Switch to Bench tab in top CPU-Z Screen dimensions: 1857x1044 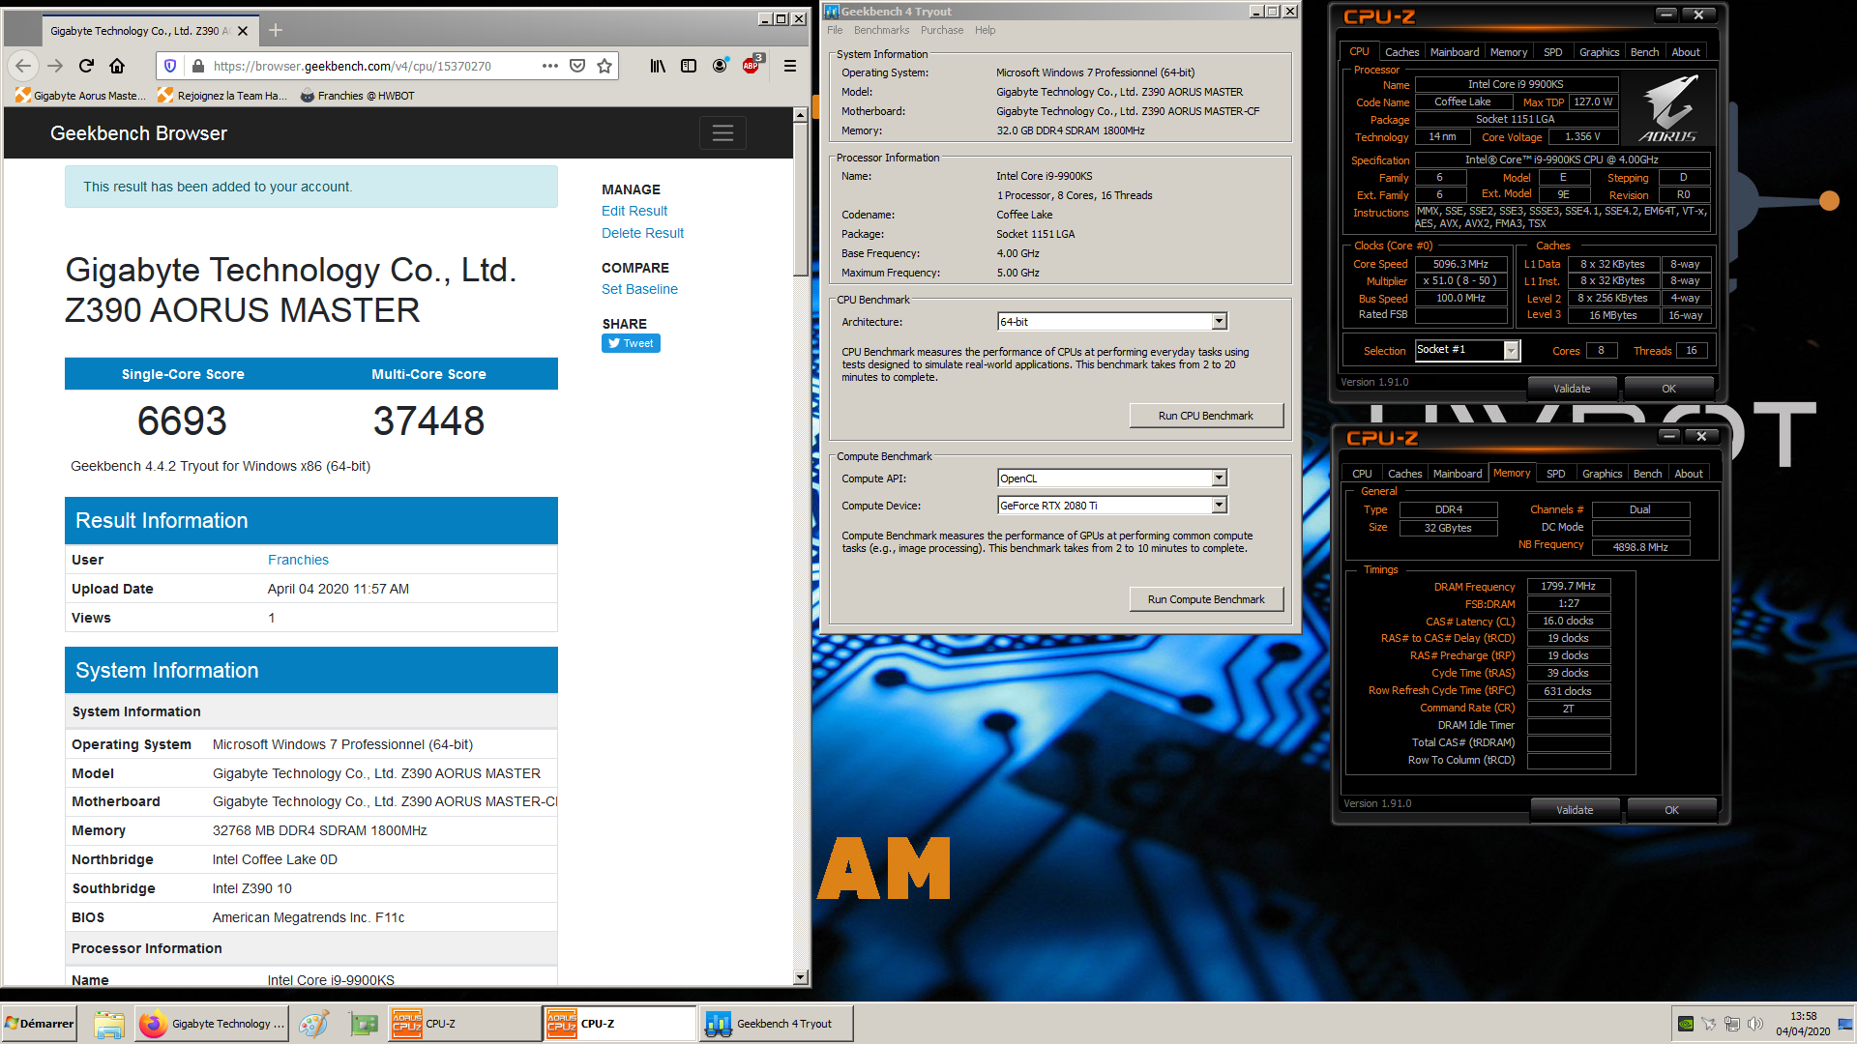click(1644, 52)
